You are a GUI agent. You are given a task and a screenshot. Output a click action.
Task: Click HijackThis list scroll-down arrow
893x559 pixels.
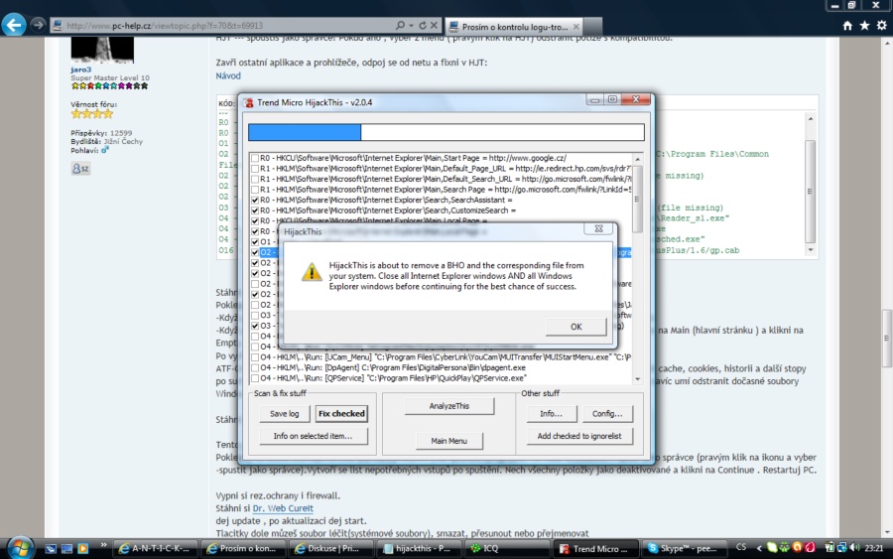pyautogui.click(x=637, y=378)
